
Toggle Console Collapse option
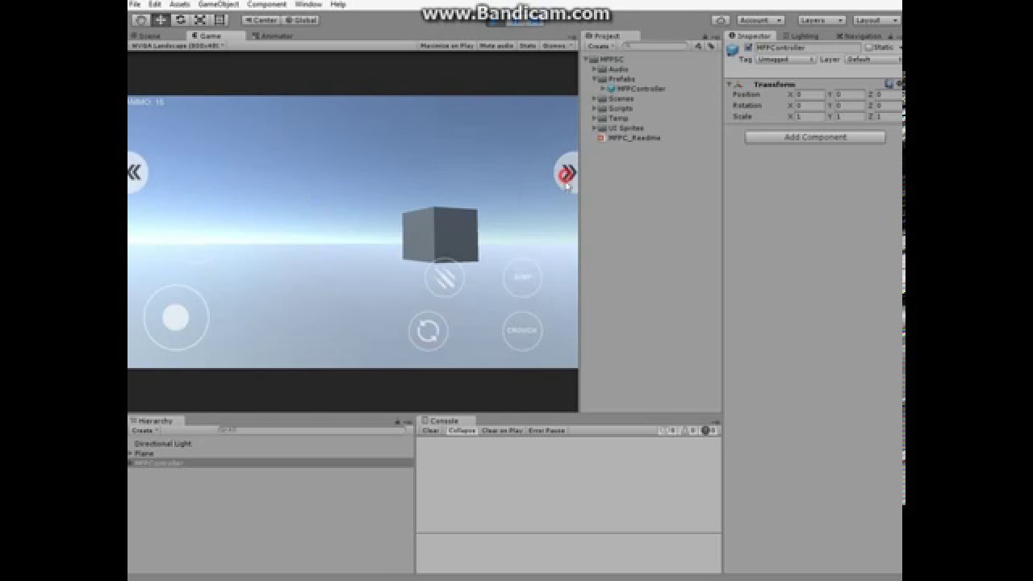(x=462, y=431)
